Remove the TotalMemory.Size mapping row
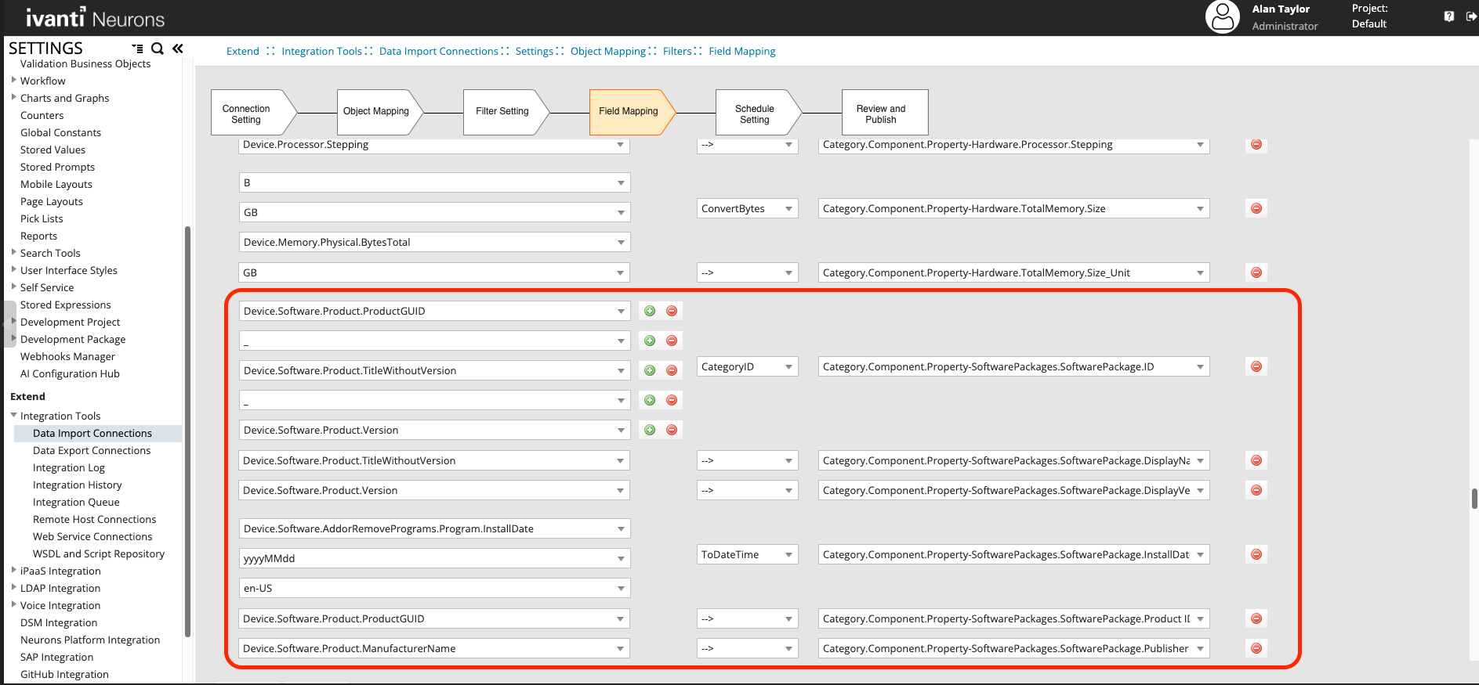1479x685 pixels. pyautogui.click(x=1256, y=208)
